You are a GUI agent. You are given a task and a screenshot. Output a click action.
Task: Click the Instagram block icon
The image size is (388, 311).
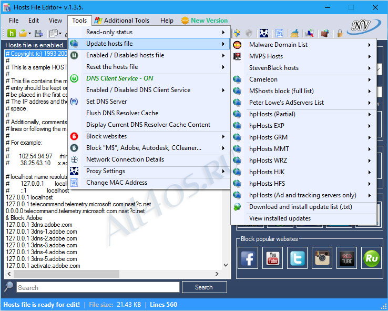pos(322,258)
